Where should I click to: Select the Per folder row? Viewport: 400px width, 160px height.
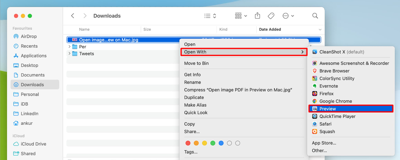[123, 46]
